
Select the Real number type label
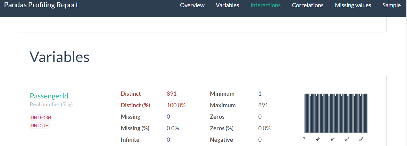[x=51, y=105]
